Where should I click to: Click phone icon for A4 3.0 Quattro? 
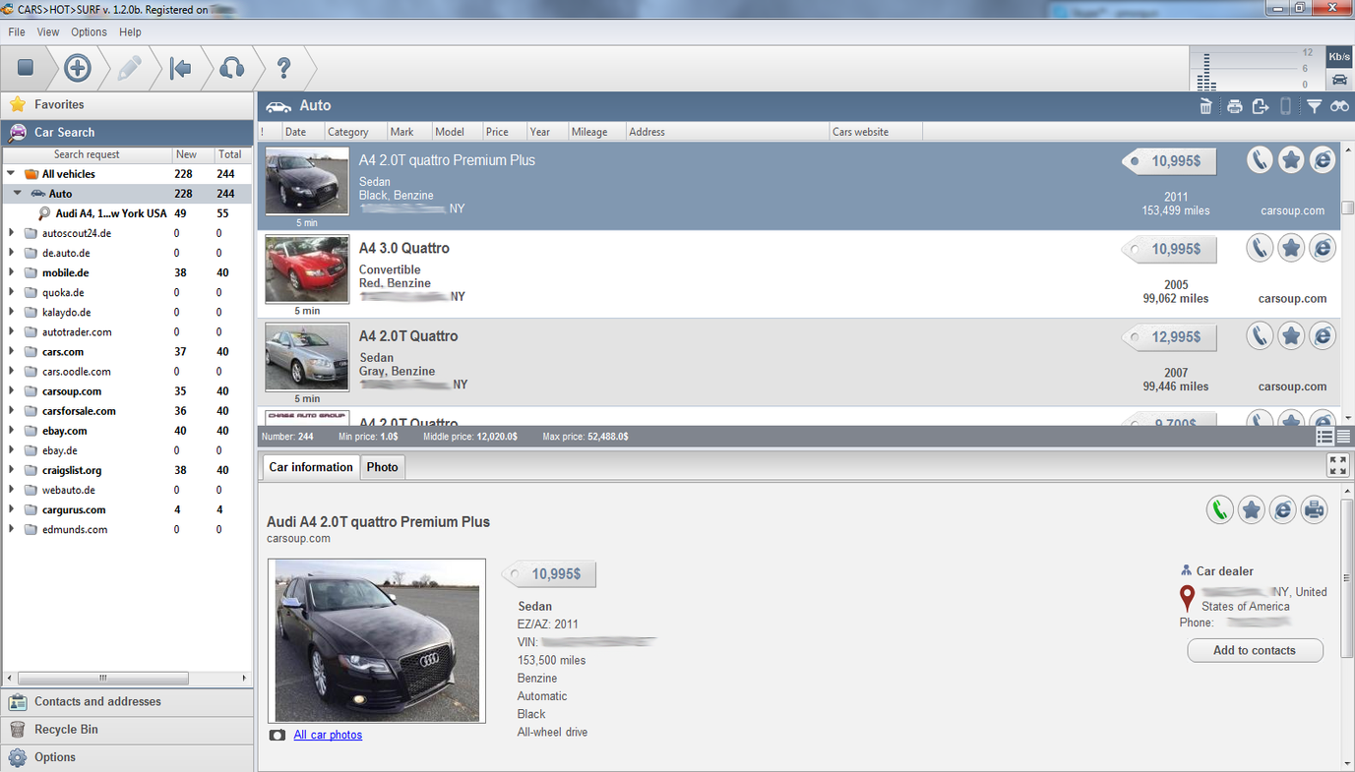1260,248
